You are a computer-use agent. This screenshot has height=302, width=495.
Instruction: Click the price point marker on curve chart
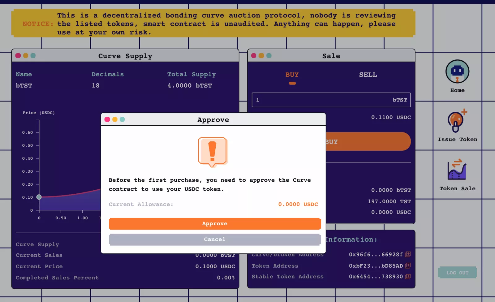(39, 197)
